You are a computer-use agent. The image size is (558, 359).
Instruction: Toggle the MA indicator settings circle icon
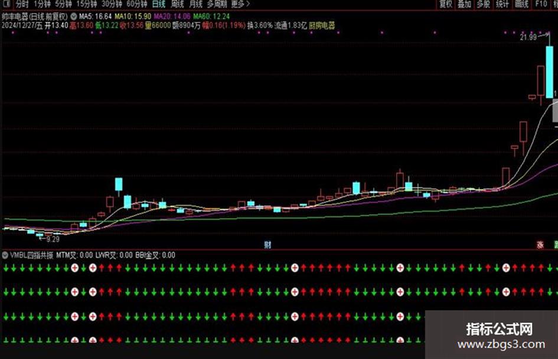point(74,17)
